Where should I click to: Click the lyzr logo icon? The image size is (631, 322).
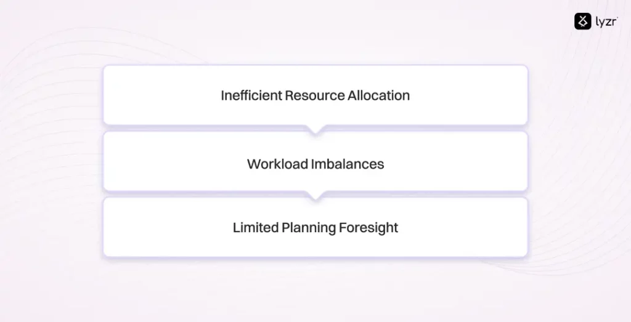[x=582, y=22]
